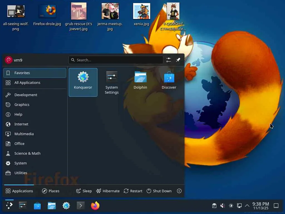Image resolution: width=285 pixels, height=214 pixels.
Task: Pin the launcher menu open
Action: 178,60
